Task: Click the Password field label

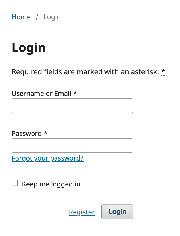Action: pos(27,133)
